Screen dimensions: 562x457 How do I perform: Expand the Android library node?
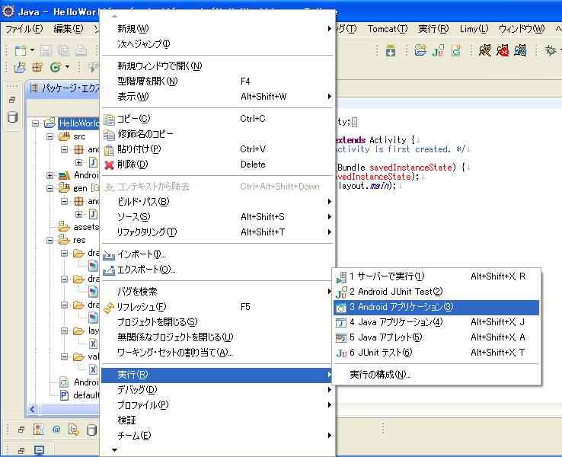(x=49, y=175)
